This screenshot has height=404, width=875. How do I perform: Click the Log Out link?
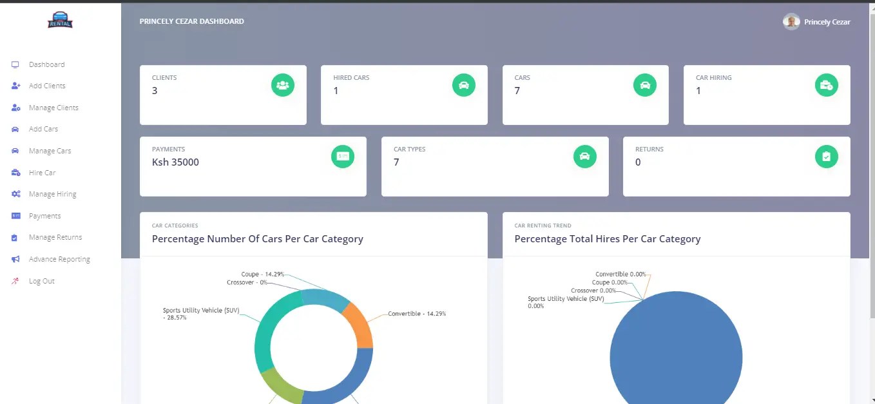click(x=41, y=281)
